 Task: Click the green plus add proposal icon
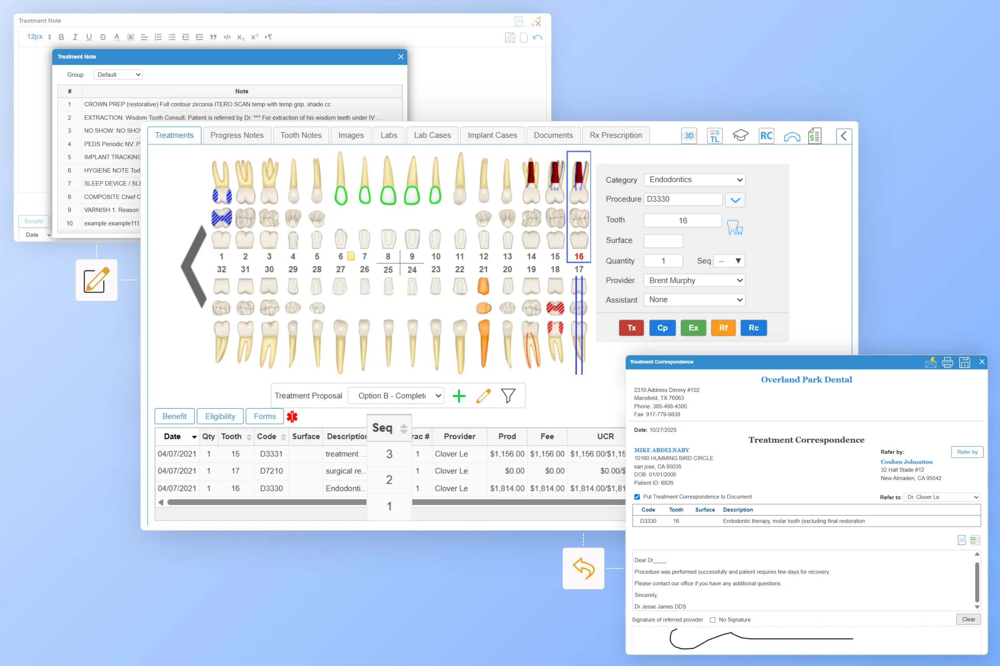pyautogui.click(x=459, y=396)
